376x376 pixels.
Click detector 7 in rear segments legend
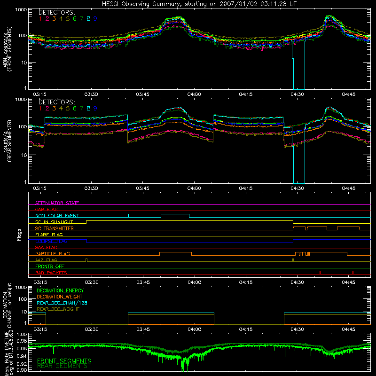pyautogui.click(x=81, y=109)
